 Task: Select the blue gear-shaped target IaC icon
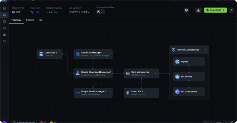[x=38, y=12]
